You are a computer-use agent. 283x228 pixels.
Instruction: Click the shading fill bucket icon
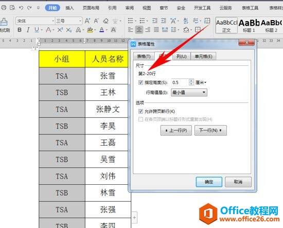click(186, 30)
